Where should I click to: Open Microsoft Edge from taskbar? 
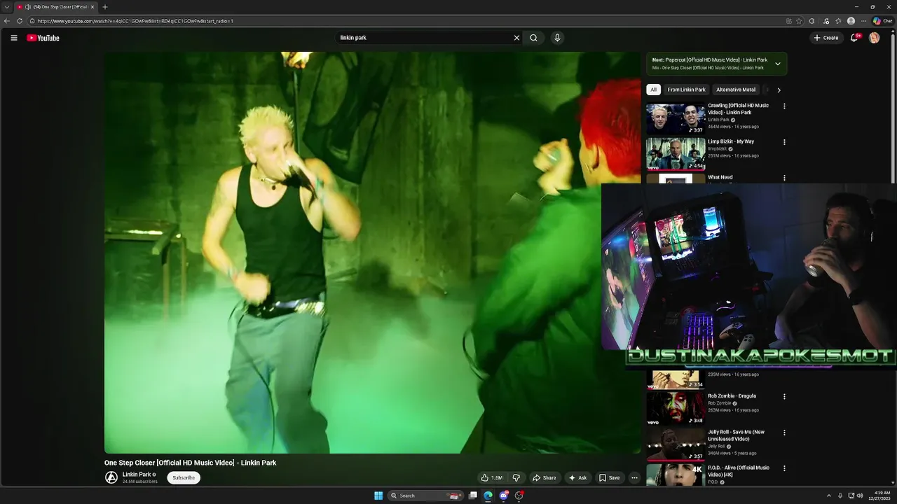(488, 496)
